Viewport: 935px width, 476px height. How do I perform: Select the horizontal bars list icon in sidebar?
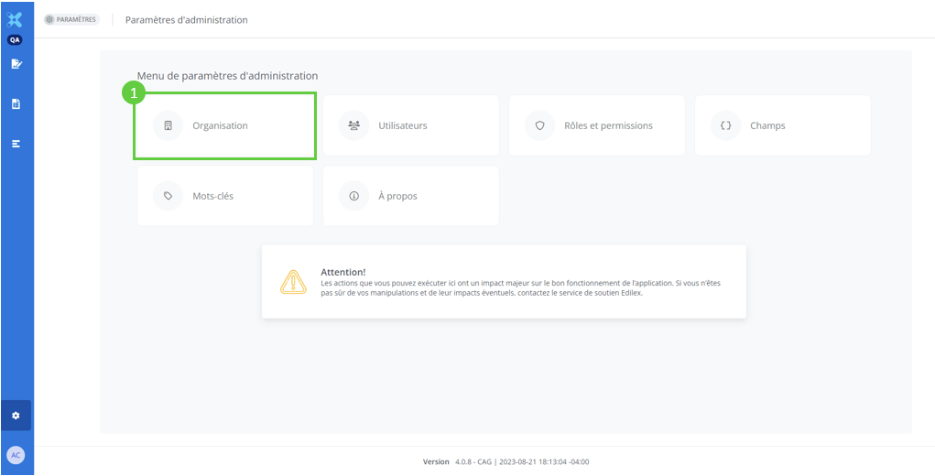point(16,144)
